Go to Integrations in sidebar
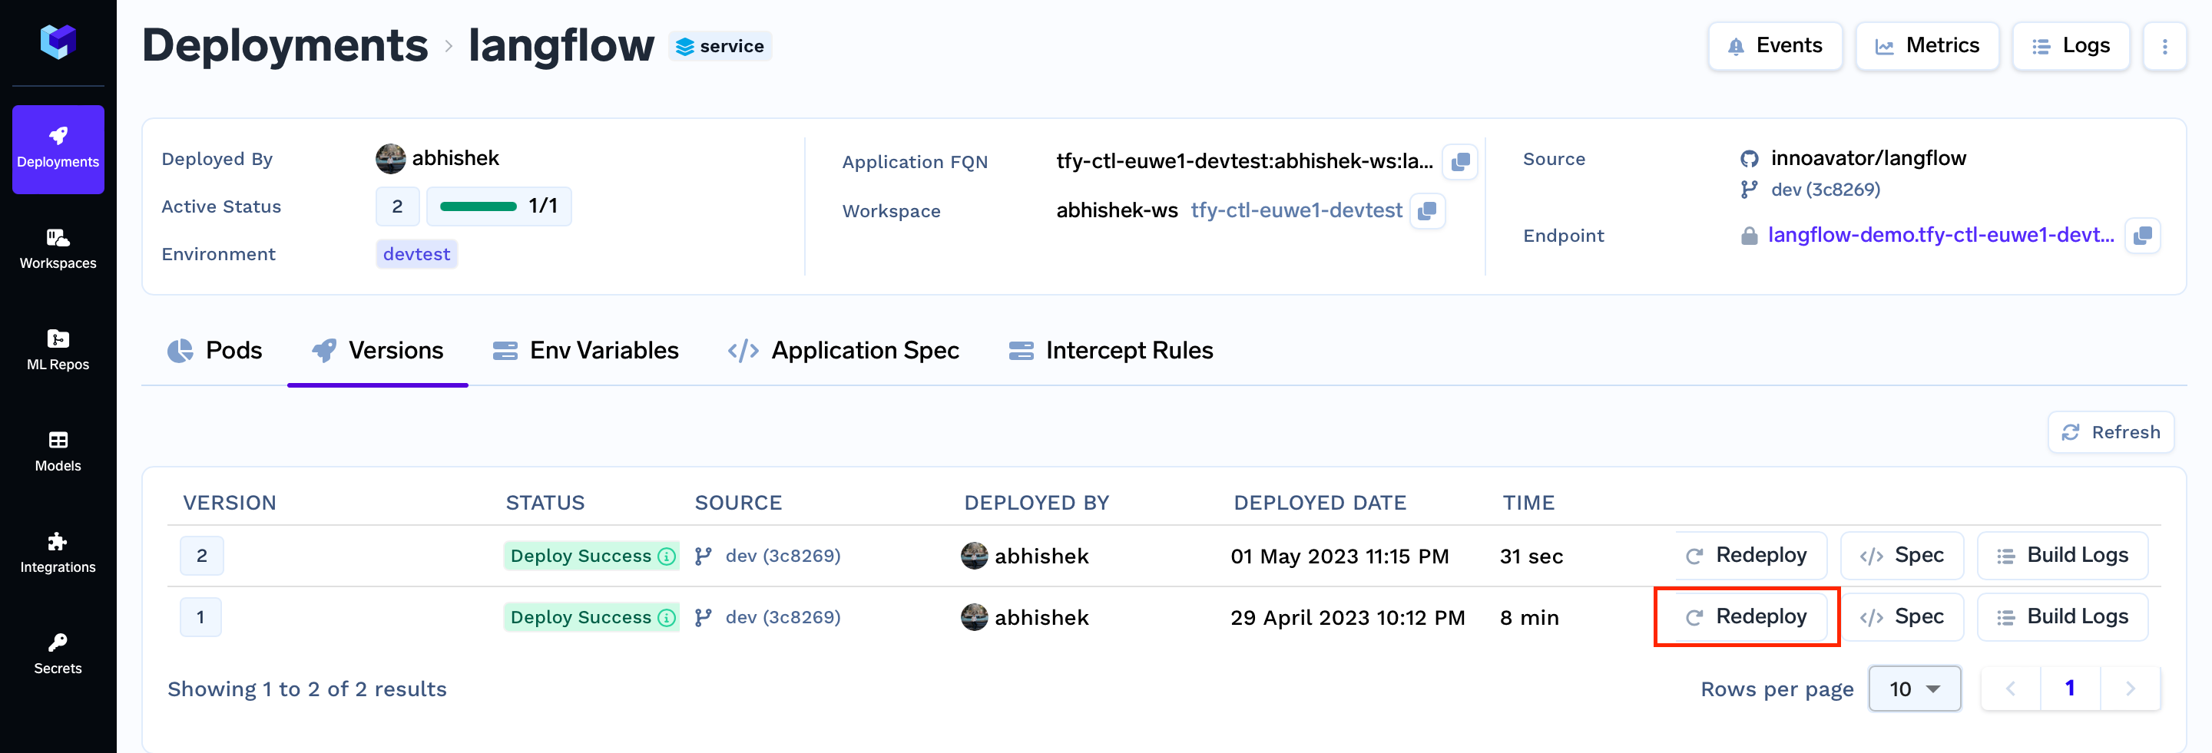2212x753 pixels. (x=58, y=552)
